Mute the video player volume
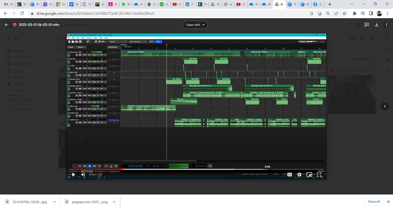 83,174
